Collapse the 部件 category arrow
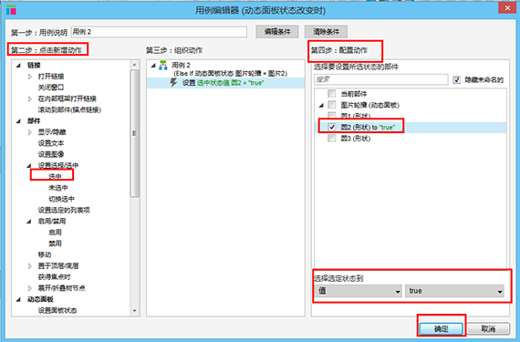 click(18, 121)
